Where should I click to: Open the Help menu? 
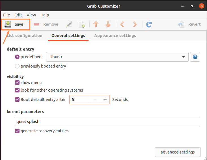pos(45,15)
